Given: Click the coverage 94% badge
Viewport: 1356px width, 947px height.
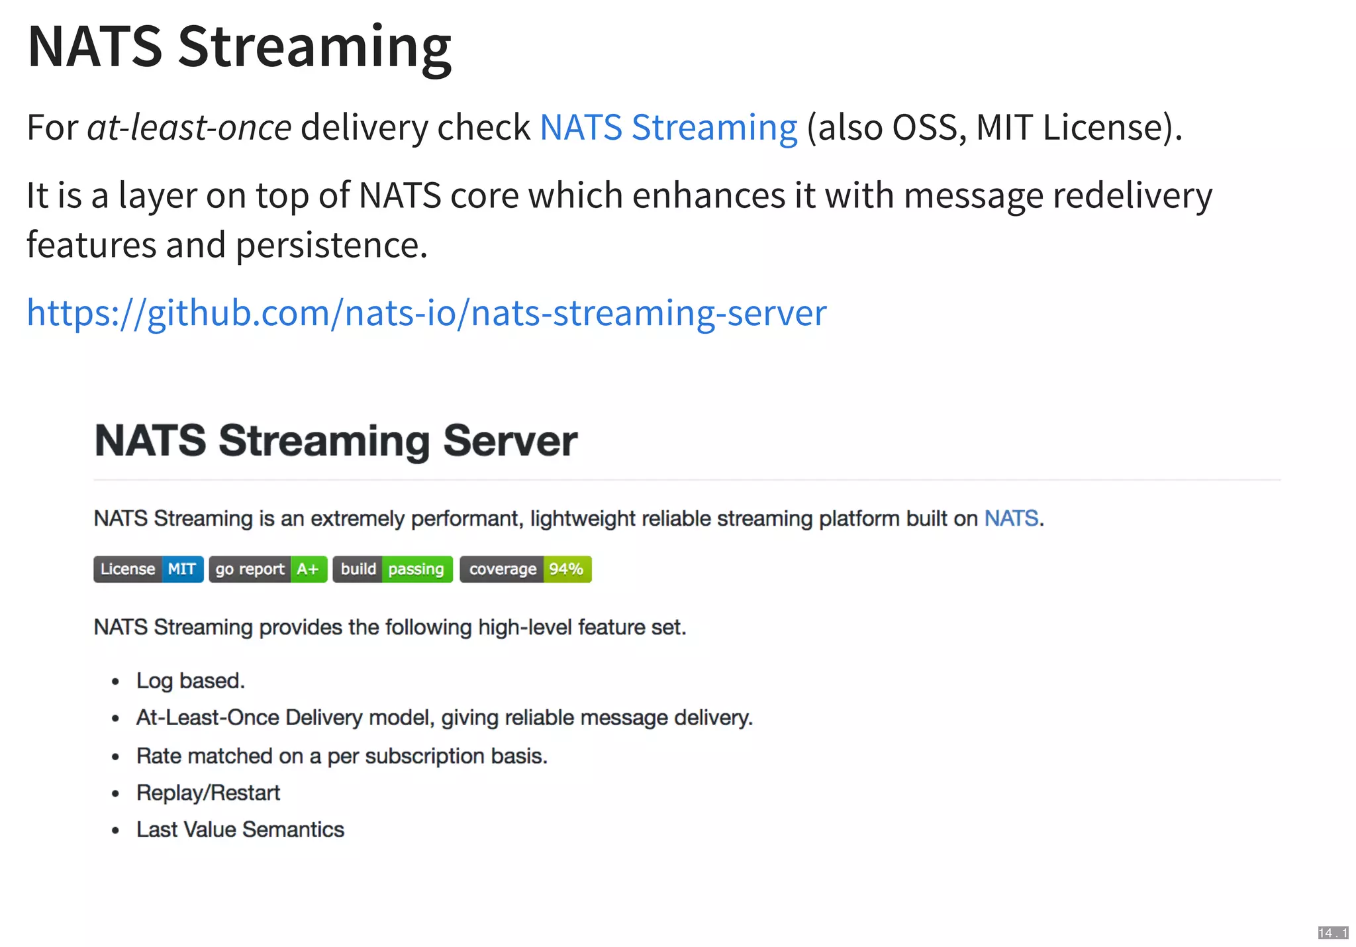Looking at the screenshot, I should point(526,570).
